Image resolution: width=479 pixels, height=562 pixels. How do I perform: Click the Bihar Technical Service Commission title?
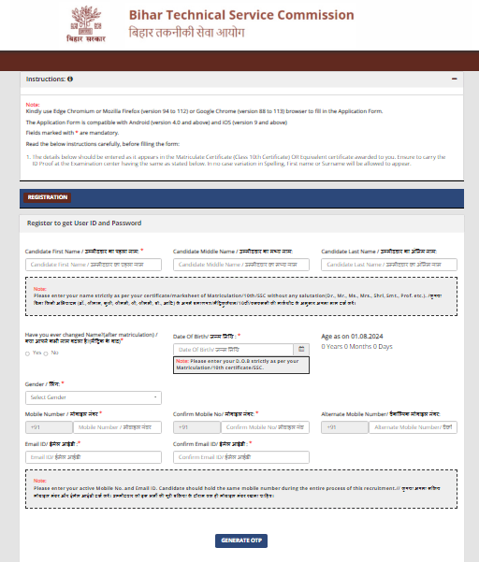[x=241, y=15]
